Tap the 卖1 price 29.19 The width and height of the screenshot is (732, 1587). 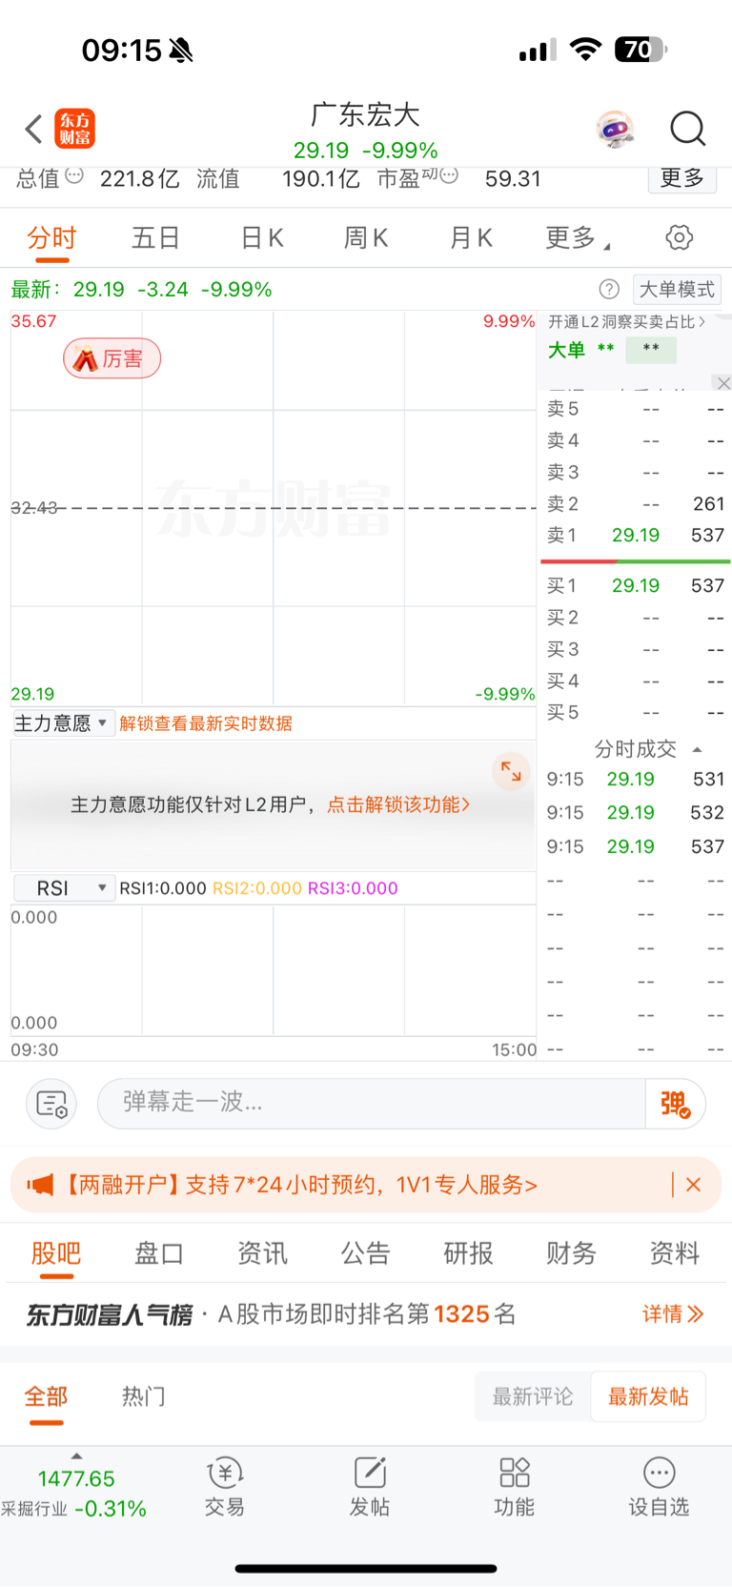tap(636, 536)
